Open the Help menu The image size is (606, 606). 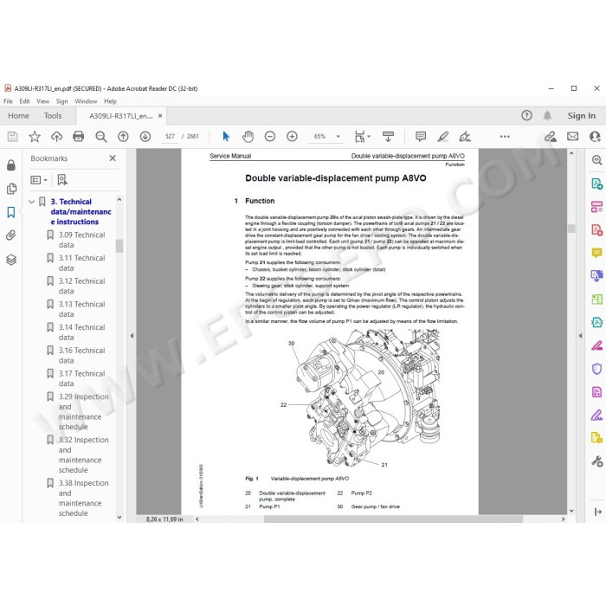click(x=110, y=101)
